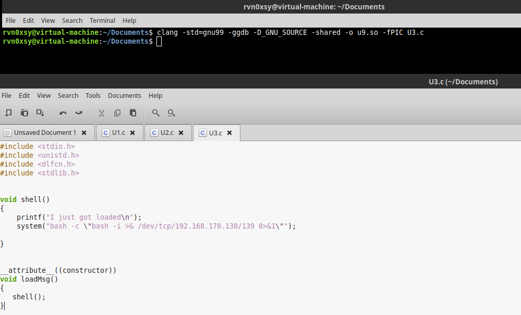Click the system bash reverse shell line
Viewport: 521px width, 315px height.
tap(156, 226)
